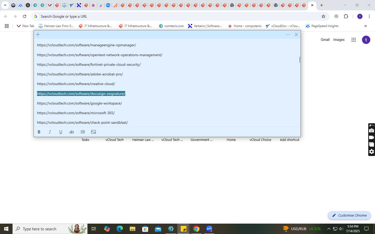Open the Home - computanix bookmark
This screenshot has height=234, width=375.
click(245, 26)
